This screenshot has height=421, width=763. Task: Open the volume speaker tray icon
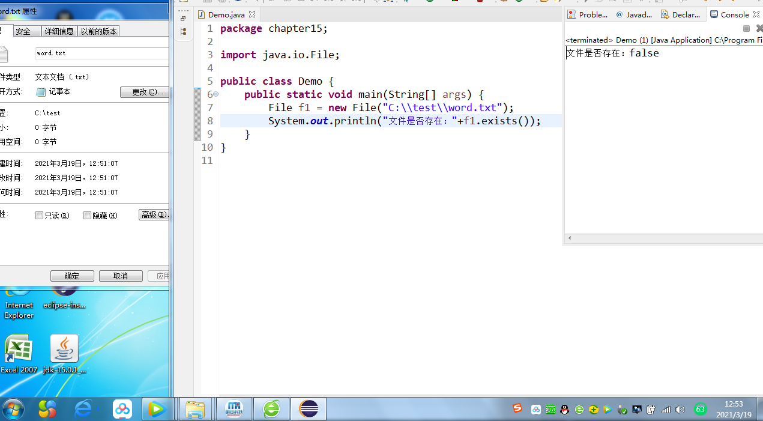point(680,410)
